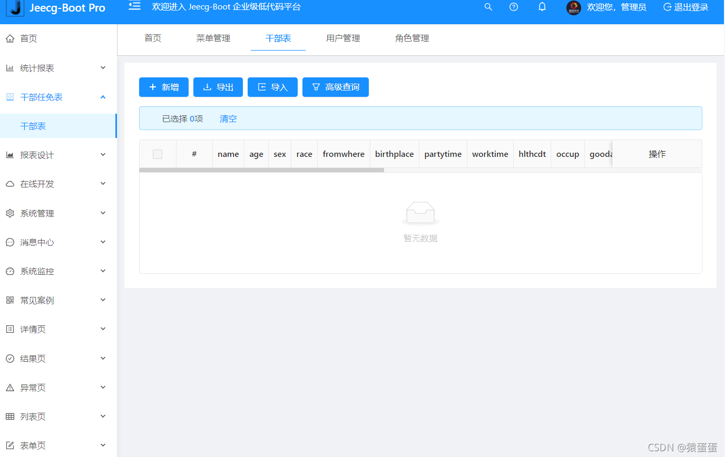The width and height of the screenshot is (725, 457).
Task: Expand 统计报表 menu chevron
Action: pos(103,67)
